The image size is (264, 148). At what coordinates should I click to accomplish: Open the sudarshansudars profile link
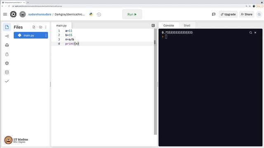coord(40,14)
